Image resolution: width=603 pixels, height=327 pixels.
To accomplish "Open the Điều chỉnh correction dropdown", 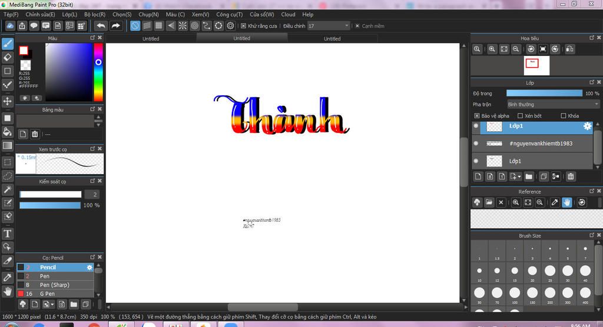I will (329, 26).
